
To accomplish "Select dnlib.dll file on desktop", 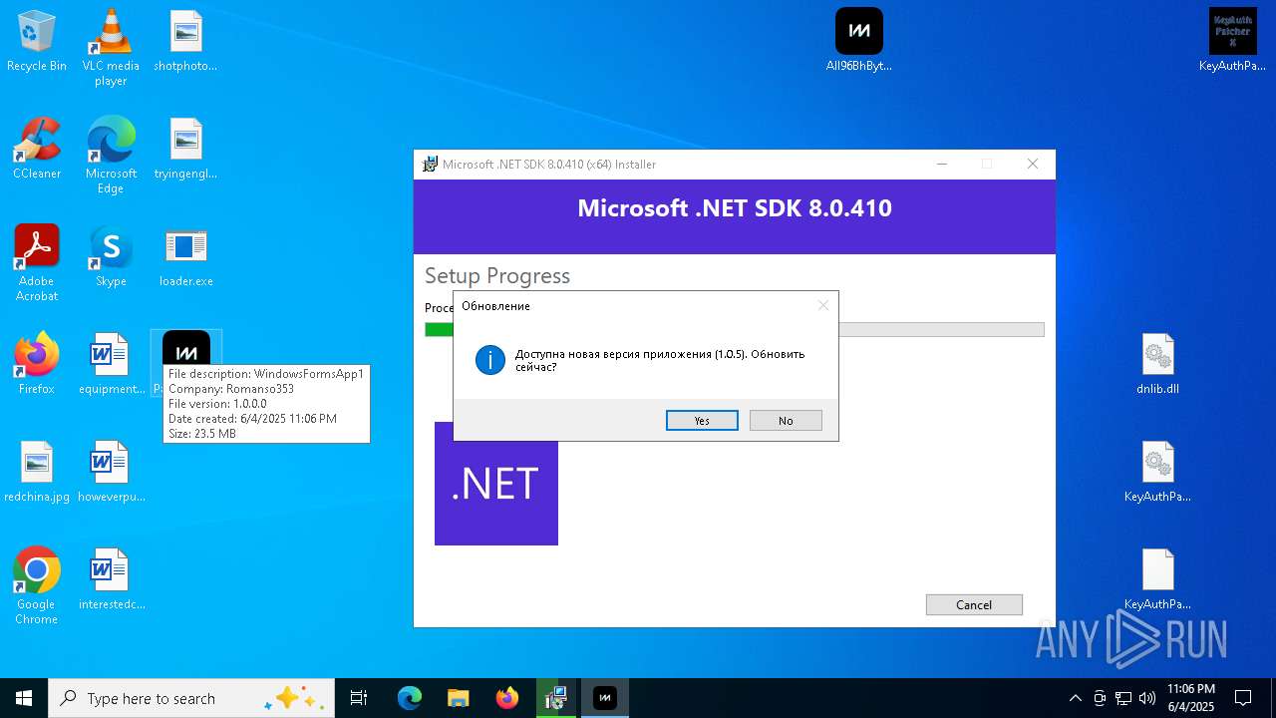I will (x=1157, y=365).
